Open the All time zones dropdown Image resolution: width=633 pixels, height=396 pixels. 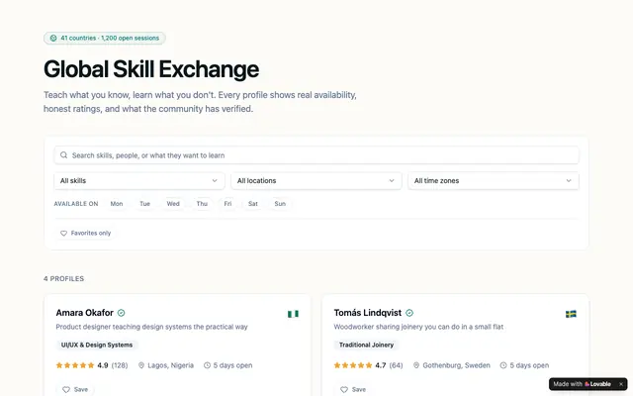pos(494,180)
